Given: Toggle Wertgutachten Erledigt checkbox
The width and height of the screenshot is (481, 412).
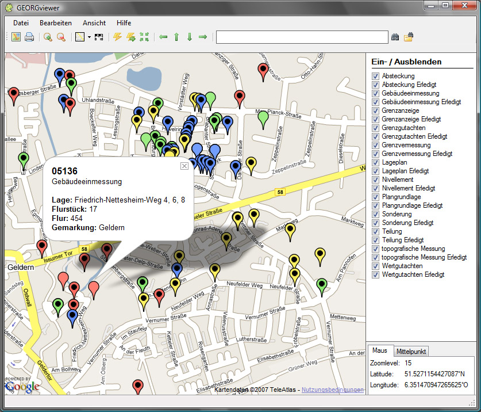Looking at the screenshot, I should coord(375,274).
